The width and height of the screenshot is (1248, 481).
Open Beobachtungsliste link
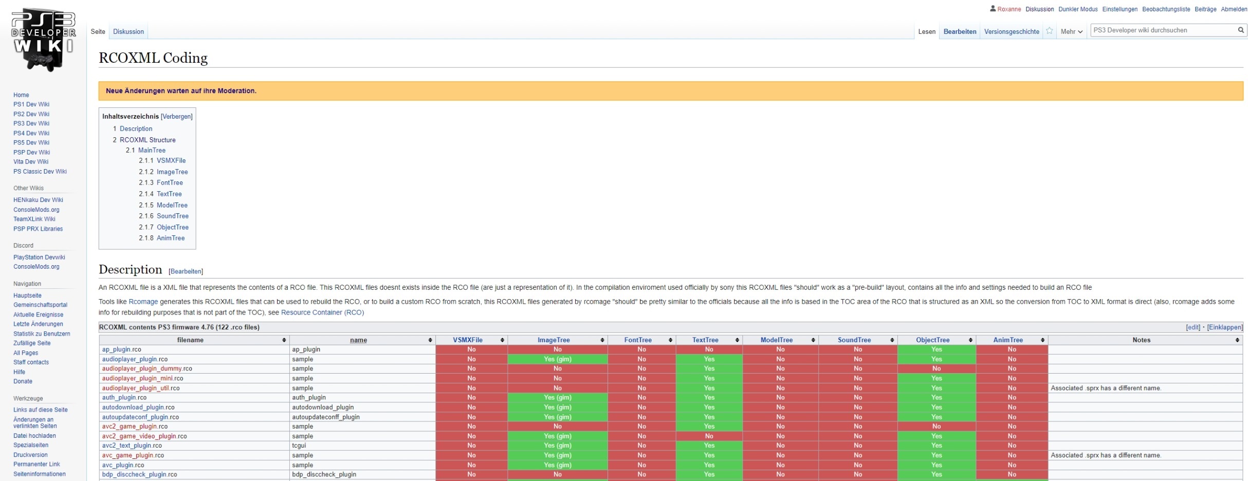coord(1166,9)
